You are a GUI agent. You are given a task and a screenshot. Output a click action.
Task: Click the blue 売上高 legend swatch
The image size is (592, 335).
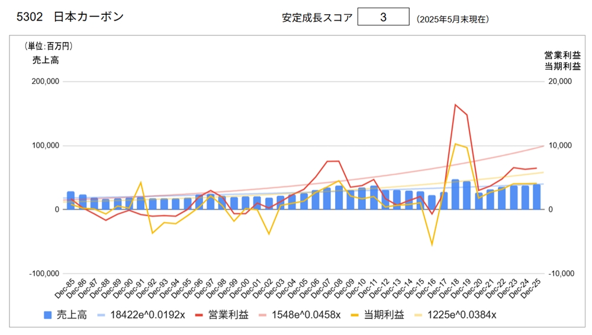pos(47,315)
